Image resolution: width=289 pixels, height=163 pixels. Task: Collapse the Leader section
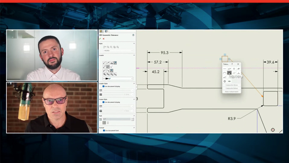(134, 55)
